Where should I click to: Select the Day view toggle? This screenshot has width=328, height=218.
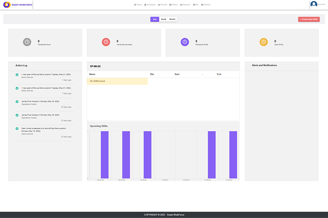(155, 19)
